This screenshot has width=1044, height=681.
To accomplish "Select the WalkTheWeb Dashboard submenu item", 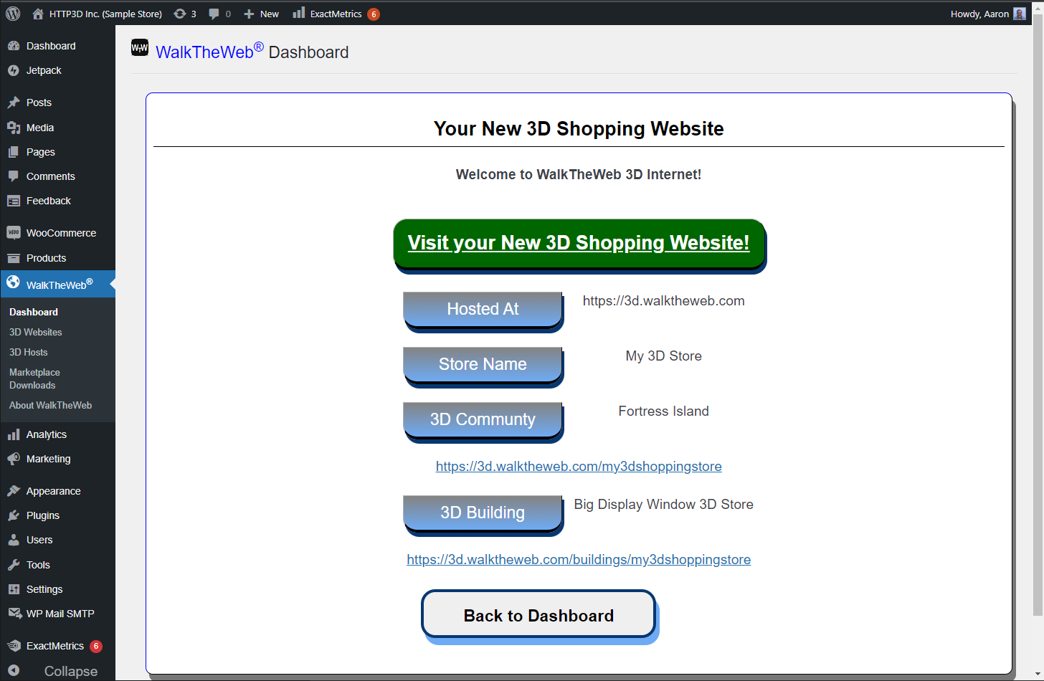I will (34, 312).
